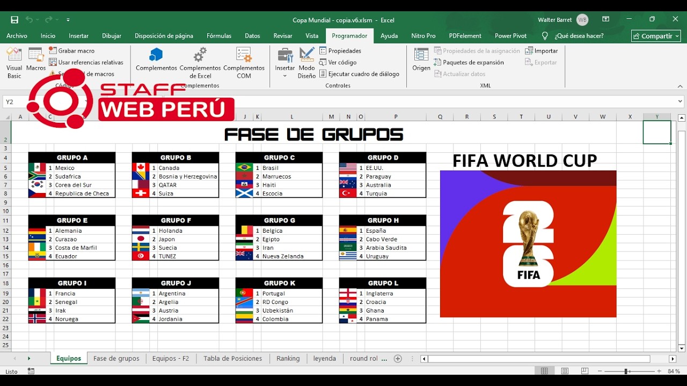Screen dimensions: 687x386
Task: Click Grabar macro to record a macro
Action: 71,50
